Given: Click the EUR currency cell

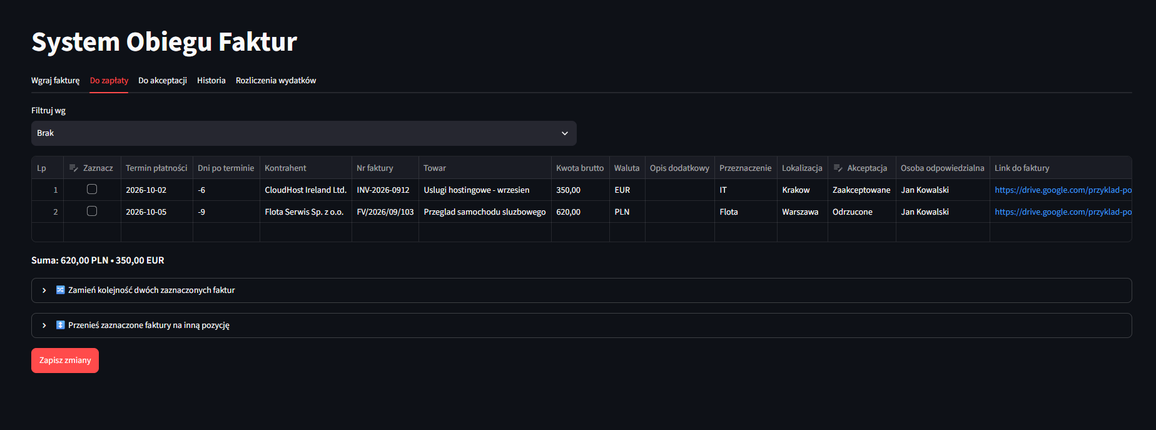Looking at the screenshot, I should point(627,190).
